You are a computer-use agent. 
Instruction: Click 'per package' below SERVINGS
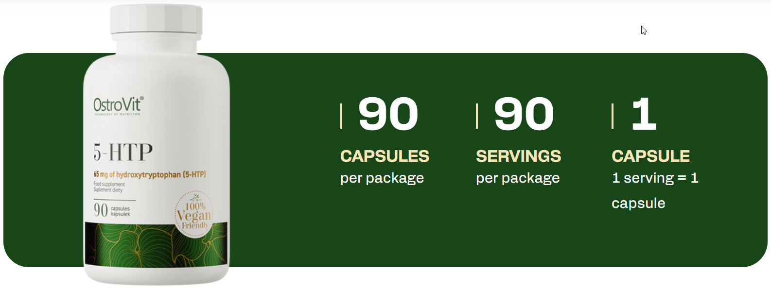click(x=518, y=178)
